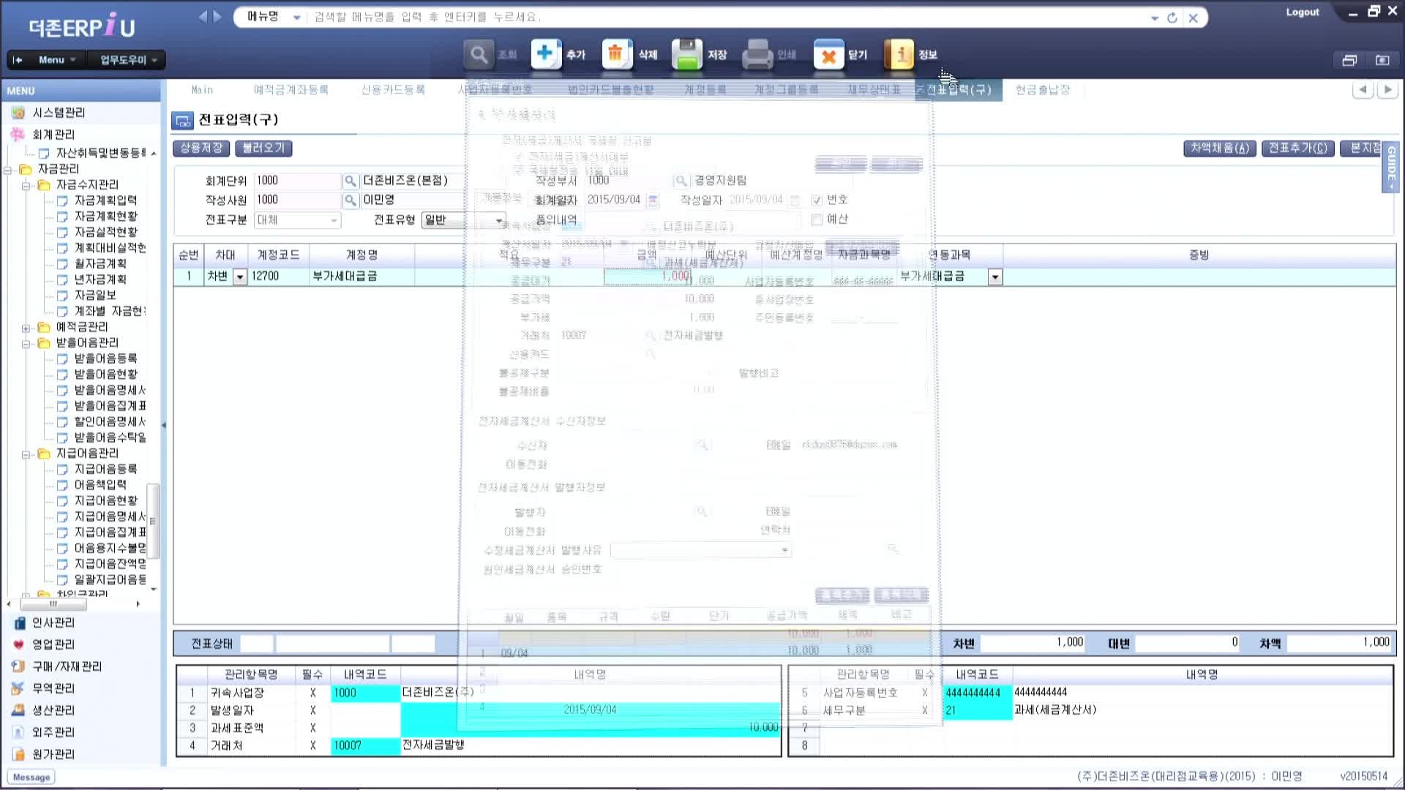Open 외주관리 module in sidebar

[53, 732]
